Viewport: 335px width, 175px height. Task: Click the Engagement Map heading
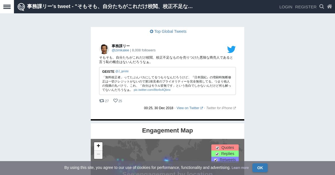[167, 131]
